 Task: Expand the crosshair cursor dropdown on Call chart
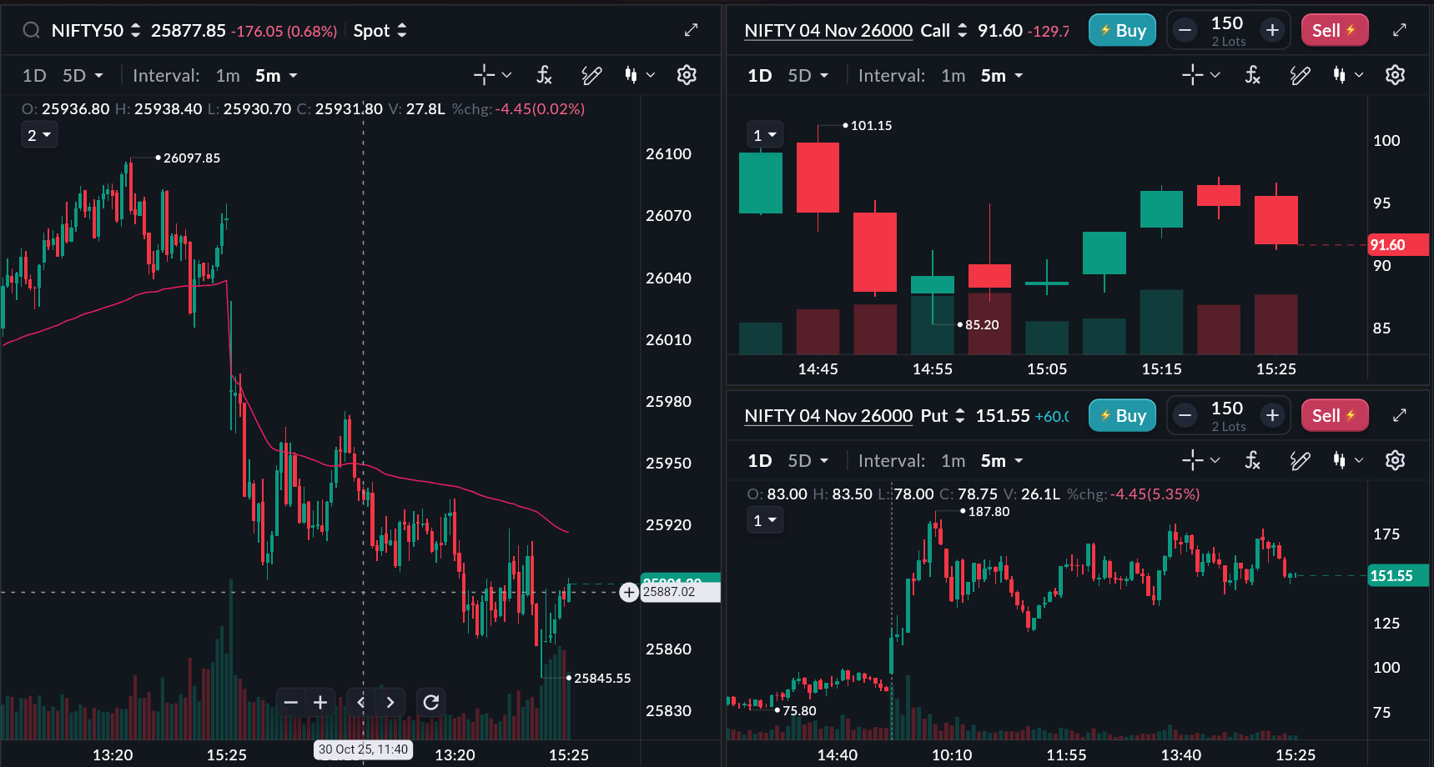point(1215,75)
